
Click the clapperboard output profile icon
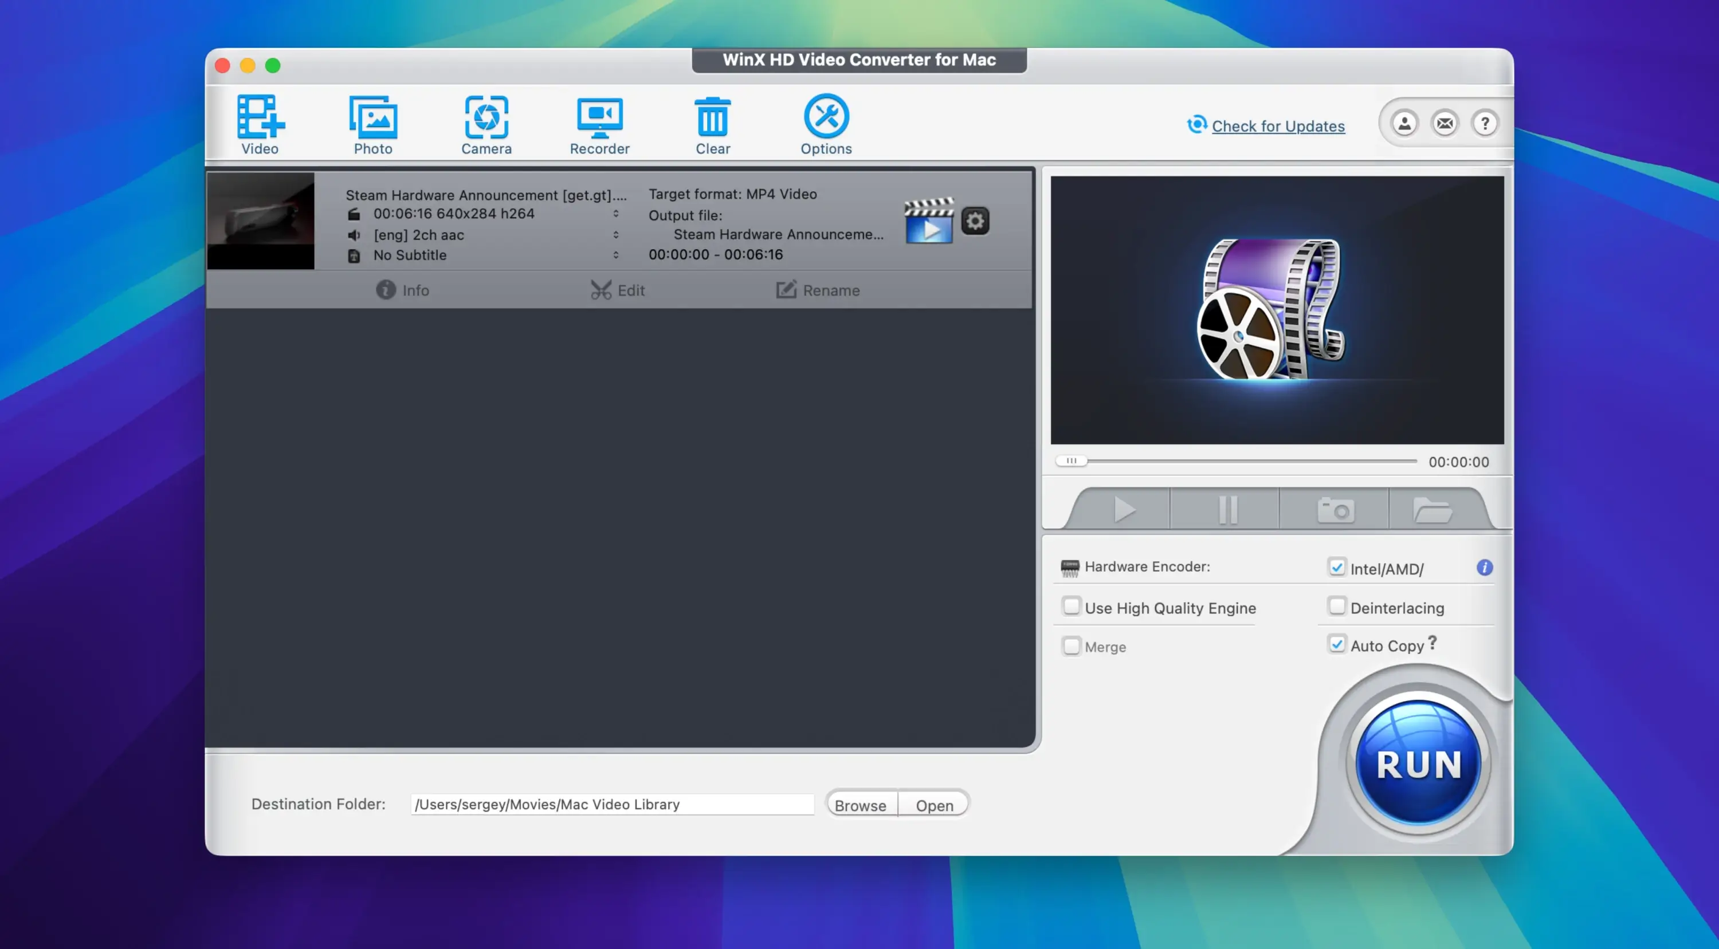pyautogui.click(x=929, y=220)
